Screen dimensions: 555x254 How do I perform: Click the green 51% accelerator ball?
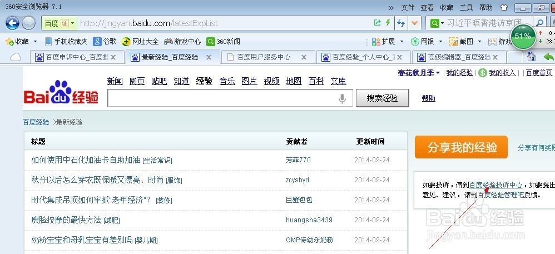523,36
